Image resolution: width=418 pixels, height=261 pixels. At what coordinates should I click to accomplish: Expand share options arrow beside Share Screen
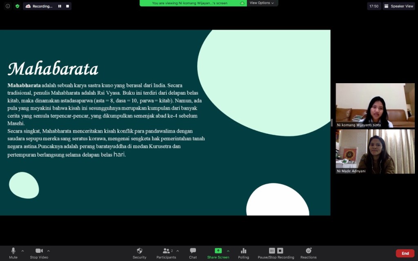point(228,251)
